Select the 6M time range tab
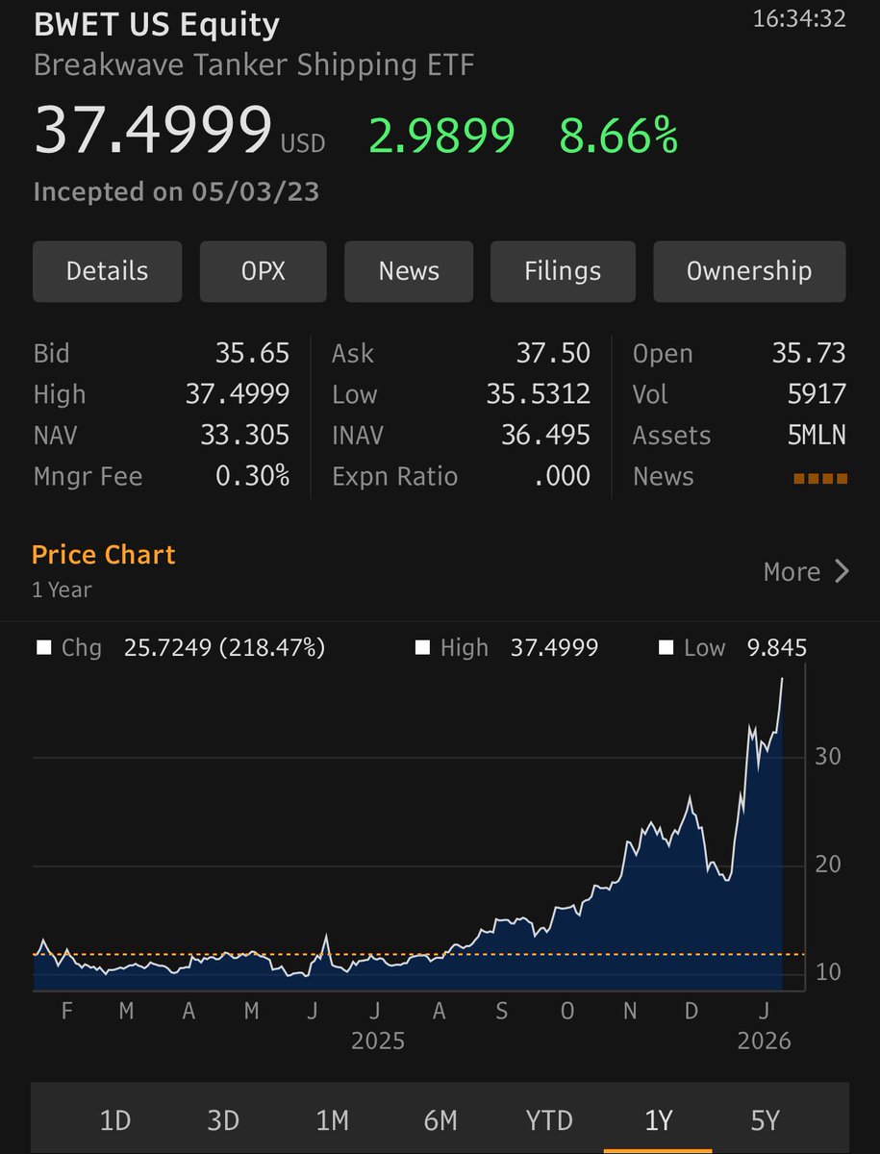This screenshot has width=880, height=1154. click(x=440, y=1120)
